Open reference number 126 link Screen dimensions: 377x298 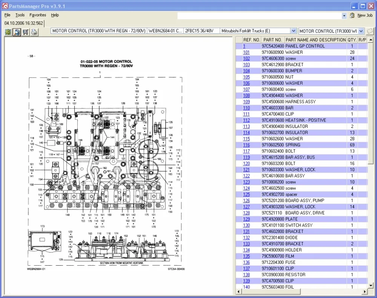tap(247, 201)
